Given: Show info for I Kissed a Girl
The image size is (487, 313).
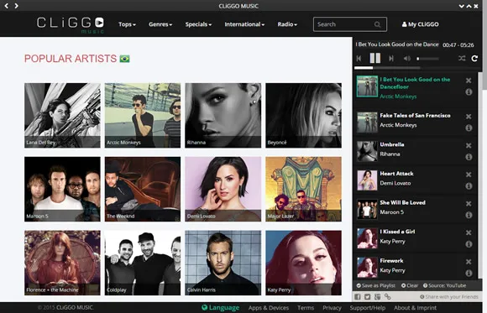Looking at the screenshot, I should [469, 244].
